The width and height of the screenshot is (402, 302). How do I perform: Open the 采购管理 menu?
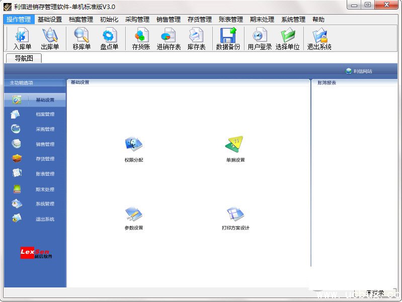point(137,20)
